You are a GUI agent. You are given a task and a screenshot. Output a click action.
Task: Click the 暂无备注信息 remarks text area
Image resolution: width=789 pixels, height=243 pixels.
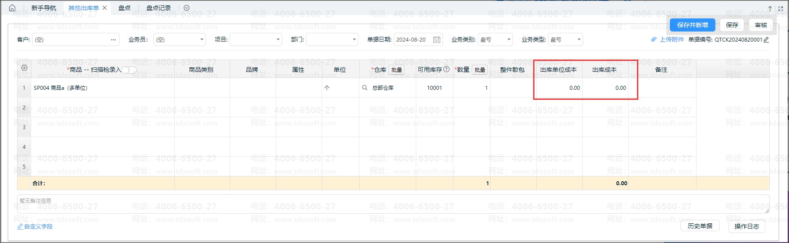point(393,204)
